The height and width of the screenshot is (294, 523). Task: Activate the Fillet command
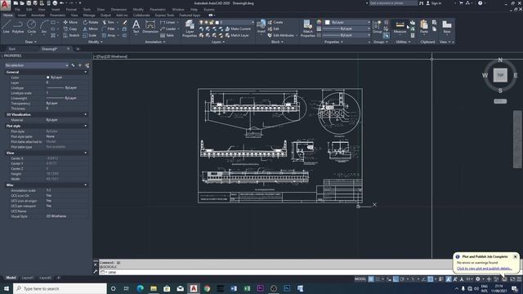point(108,29)
